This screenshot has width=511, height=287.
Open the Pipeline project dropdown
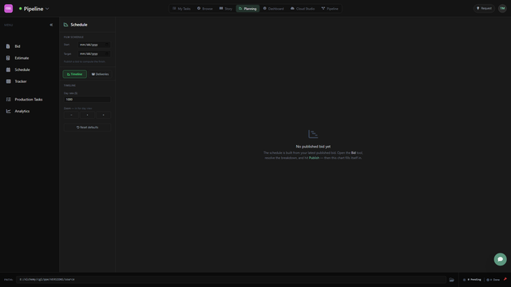[x=34, y=9]
